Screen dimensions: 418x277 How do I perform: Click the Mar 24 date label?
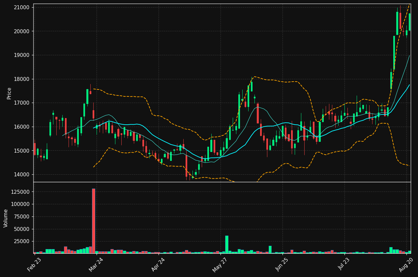pos(96,264)
